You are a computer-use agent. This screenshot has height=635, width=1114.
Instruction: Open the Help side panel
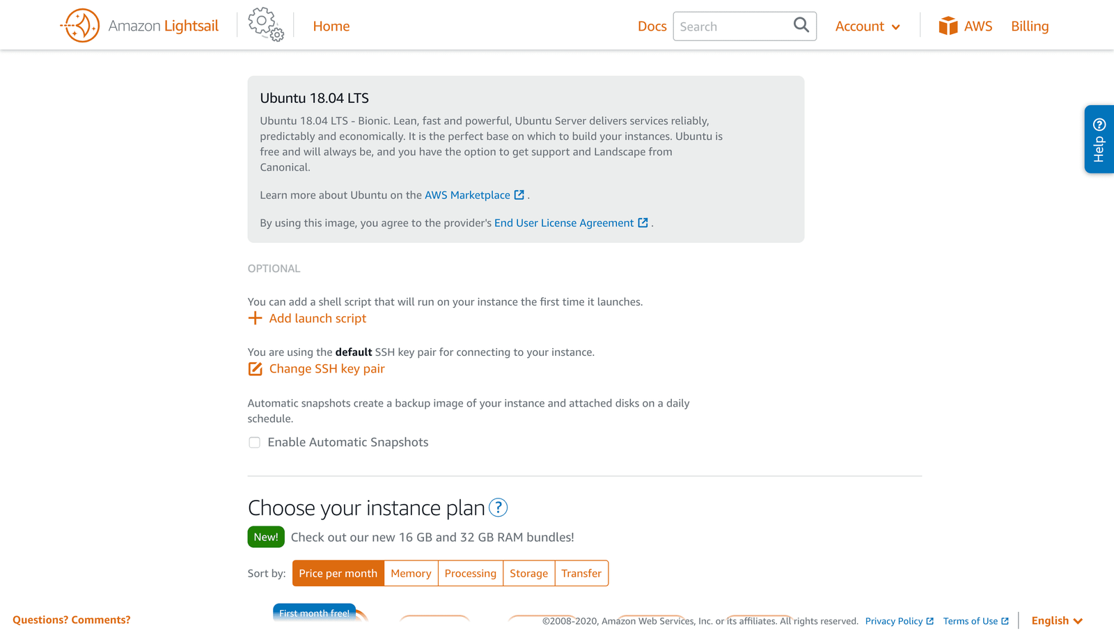[x=1099, y=139]
